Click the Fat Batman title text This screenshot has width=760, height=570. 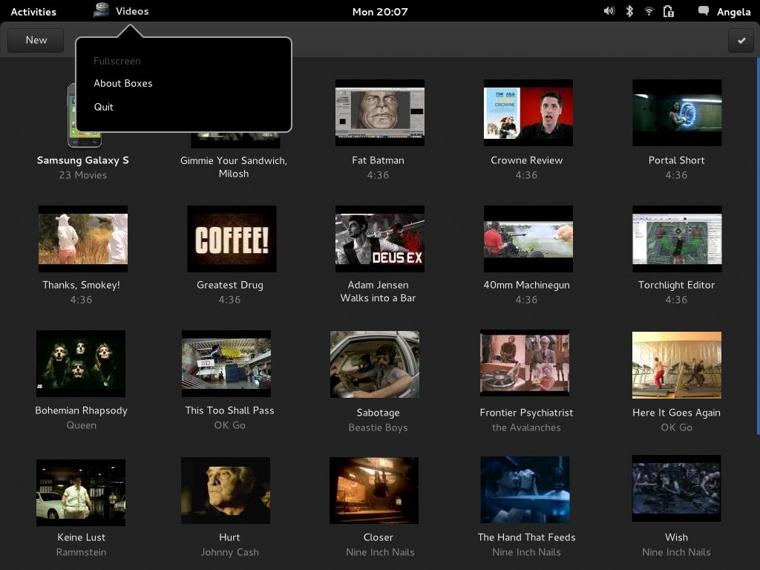pyautogui.click(x=378, y=160)
